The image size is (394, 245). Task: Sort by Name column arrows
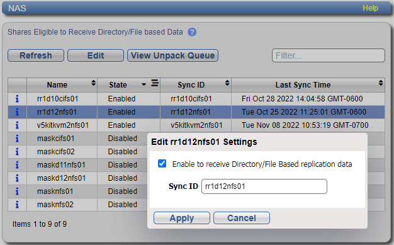(x=94, y=83)
